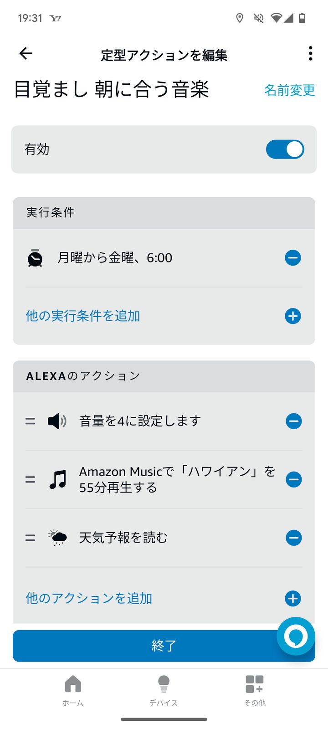This screenshot has width=328, height=729.
Task: Switch to the ホーム tab
Action: [73, 690]
